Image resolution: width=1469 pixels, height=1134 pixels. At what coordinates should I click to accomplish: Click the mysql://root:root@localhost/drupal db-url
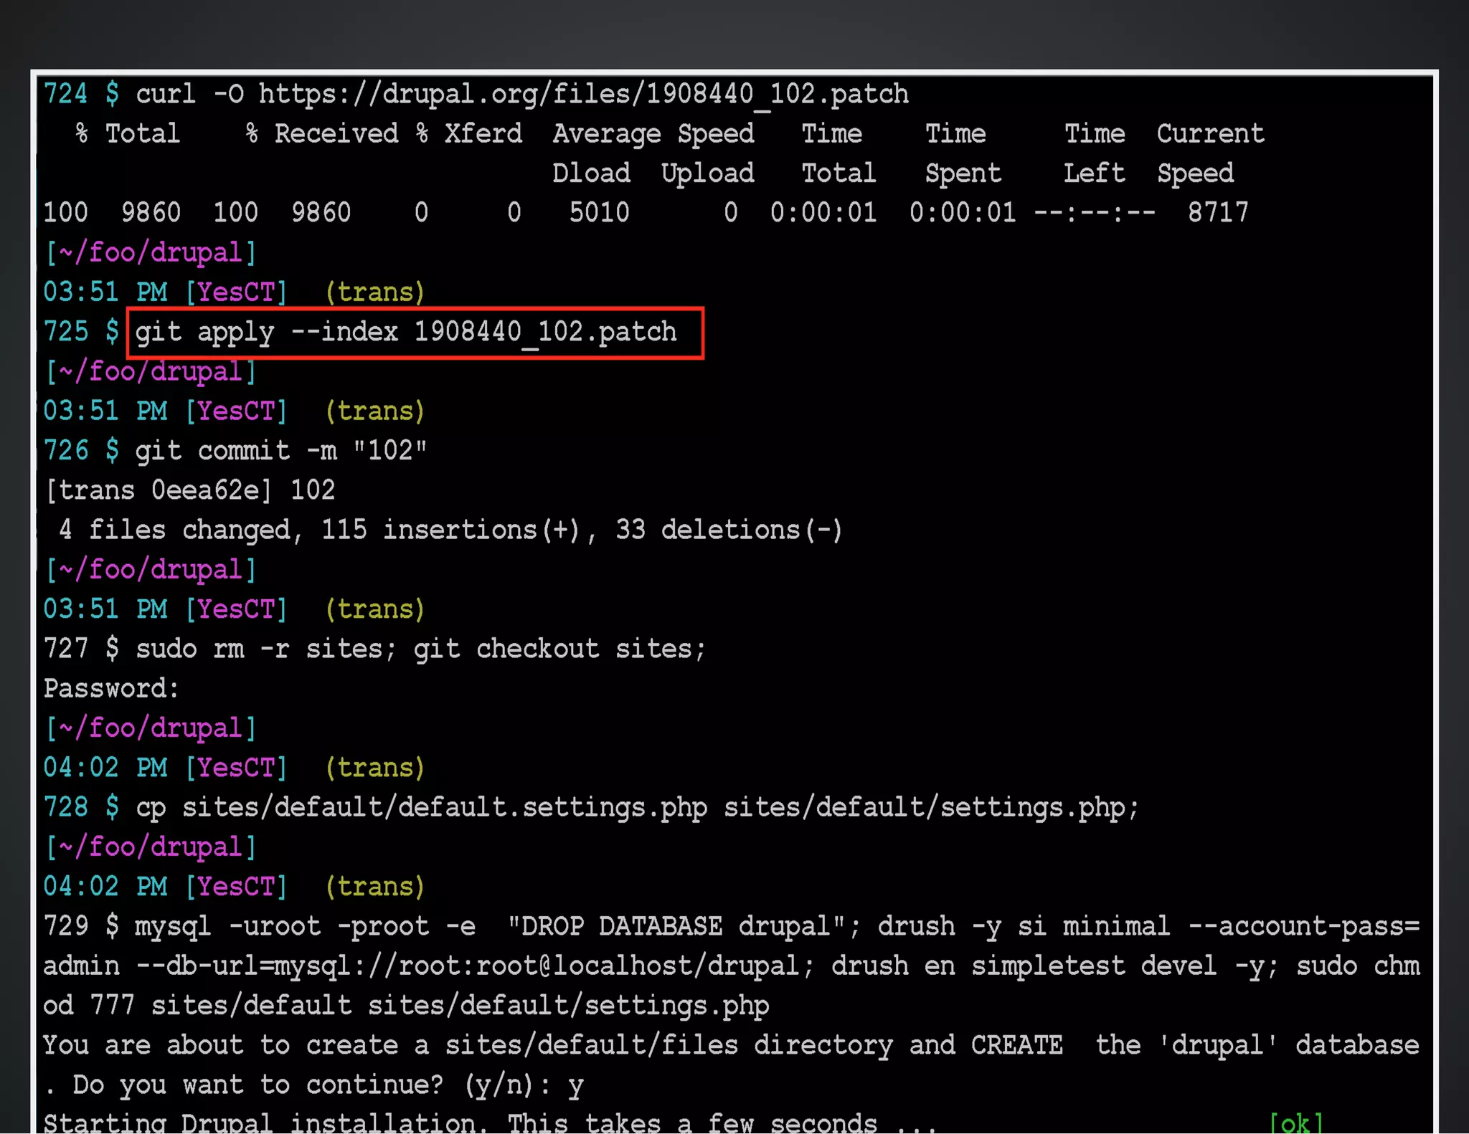click(x=537, y=966)
